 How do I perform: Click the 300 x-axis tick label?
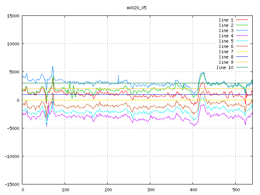tap(150, 190)
